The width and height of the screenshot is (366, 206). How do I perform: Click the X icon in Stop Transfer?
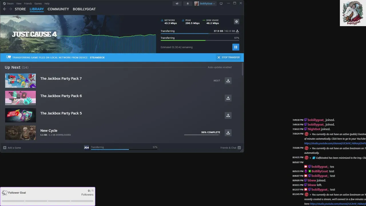pyautogui.click(x=219, y=58)
